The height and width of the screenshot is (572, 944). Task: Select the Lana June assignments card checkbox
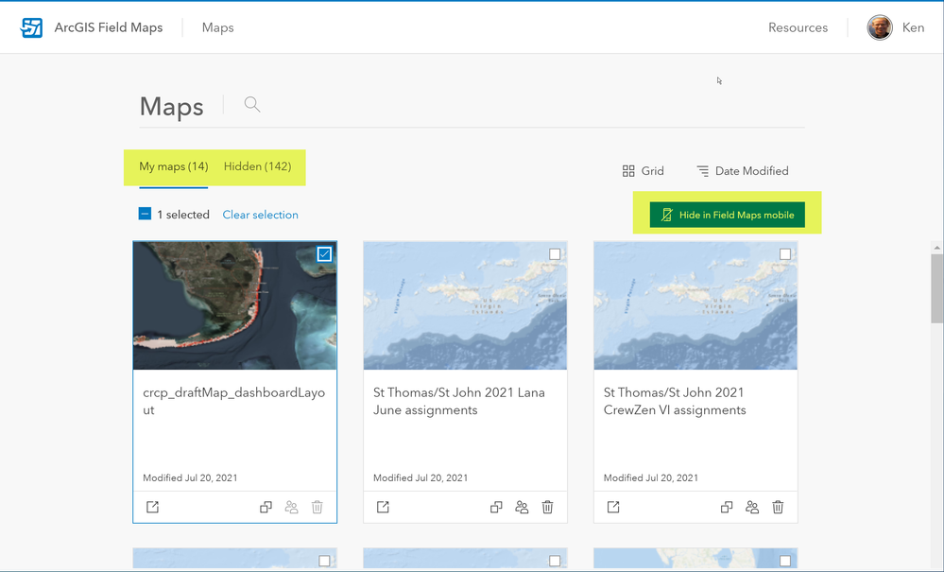click(x=555, y=254)
